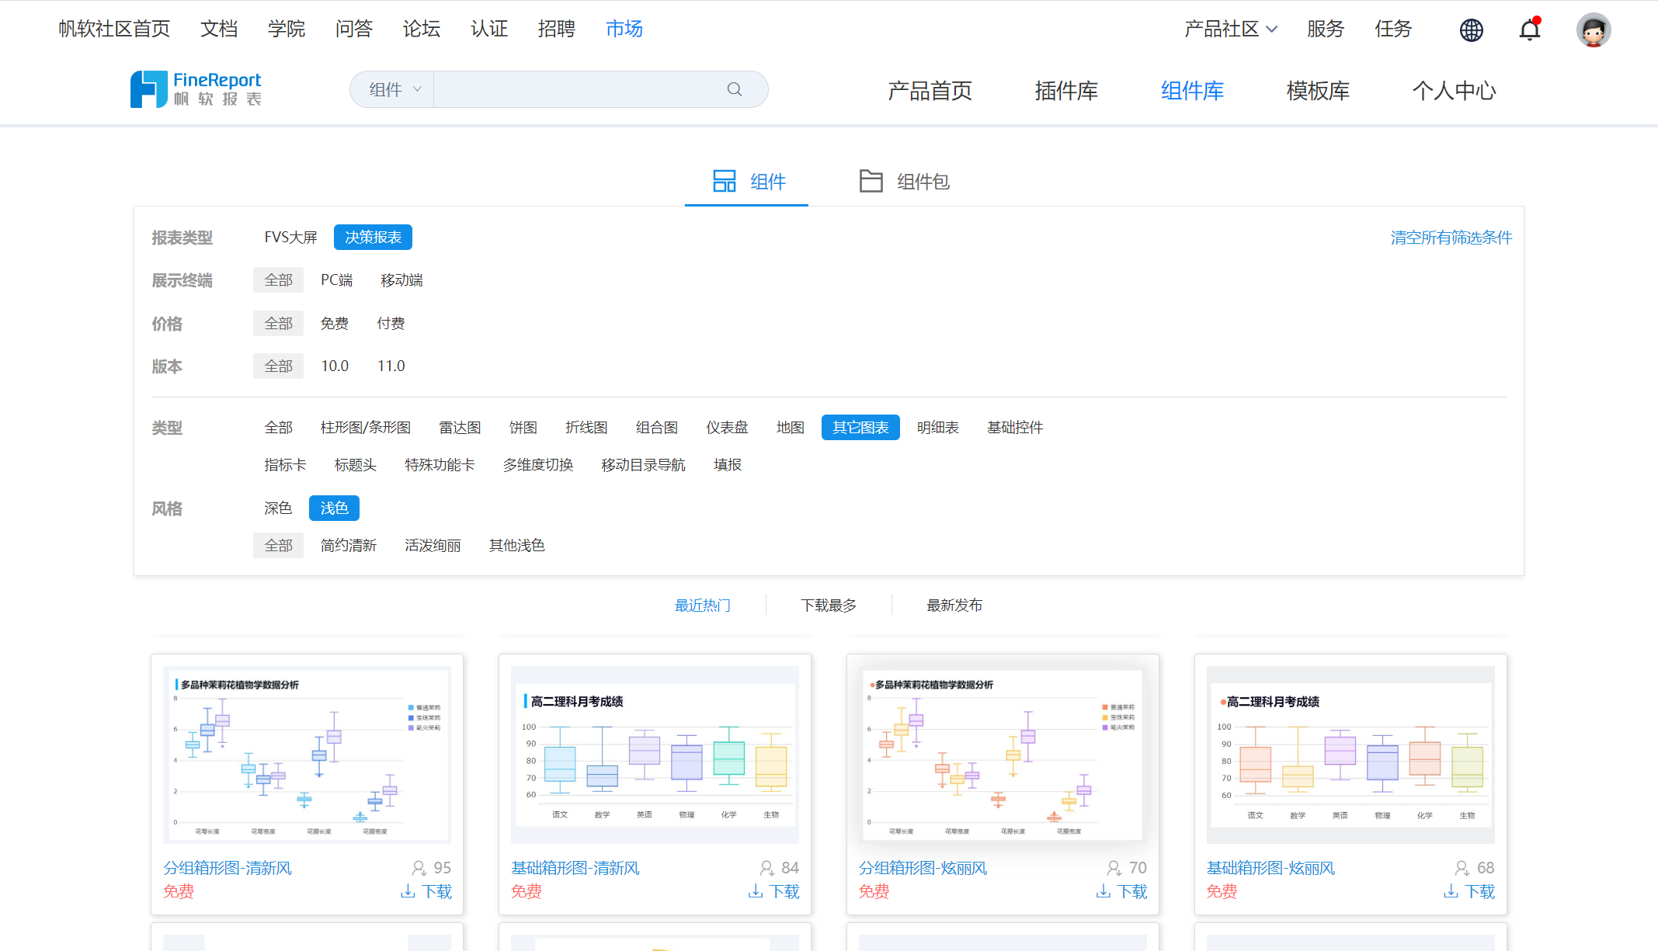Select FVS大屏 report type
The width and height of the screenshot is (1658, 951).
(x=290, y=237)
